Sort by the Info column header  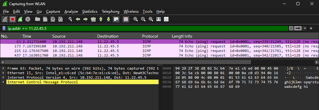tap(251, 36)
